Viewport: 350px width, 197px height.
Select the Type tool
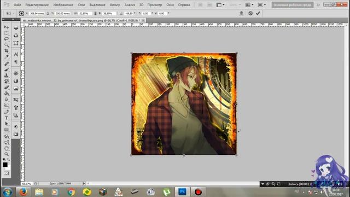click(x=6, y=118)
